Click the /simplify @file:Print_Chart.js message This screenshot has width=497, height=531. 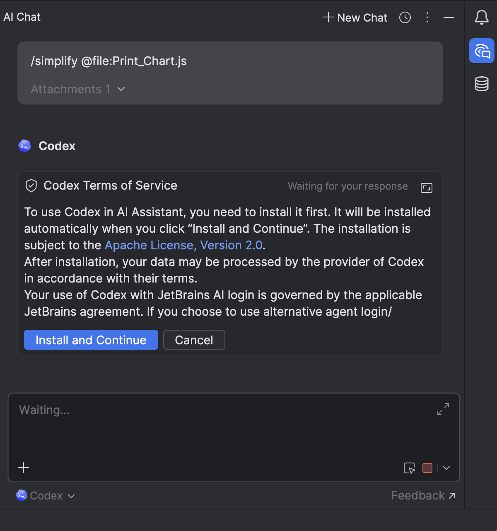point(109,61)
